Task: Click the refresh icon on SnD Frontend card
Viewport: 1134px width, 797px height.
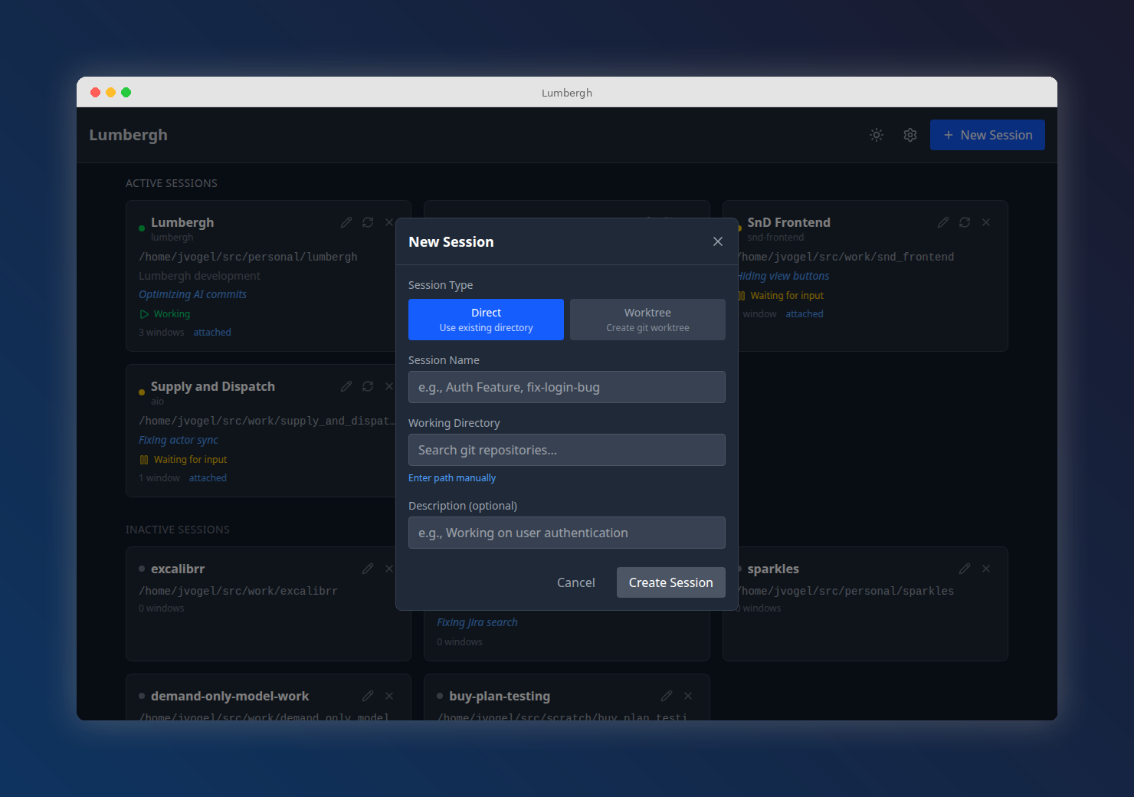Action: 964,222
